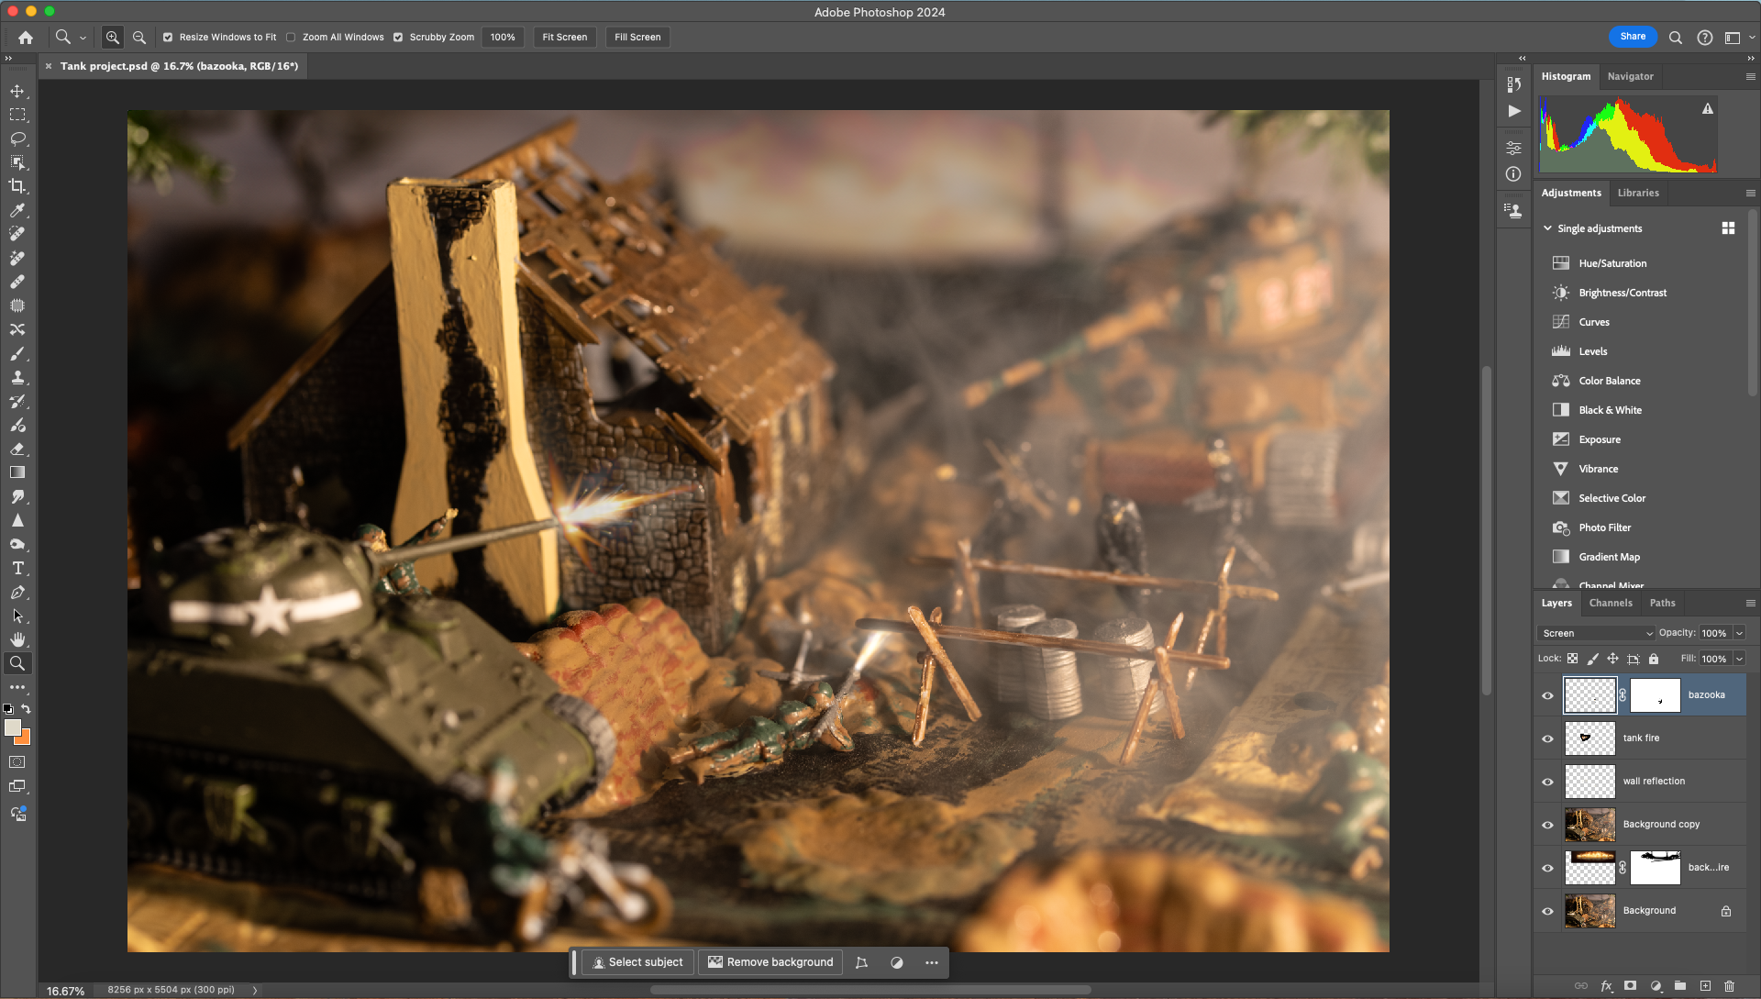The image size is (1761, 999).
Task: Enable Zoom All Windows checkbox
Action: point(291,38)
